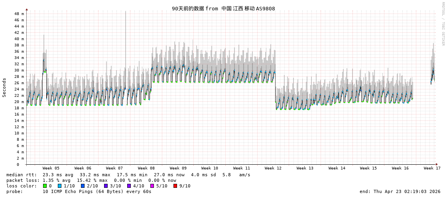Select the blue 2/10 loss swatch
Screen dimensions: 447x197
pyautogui.click(x=83, y=186)
